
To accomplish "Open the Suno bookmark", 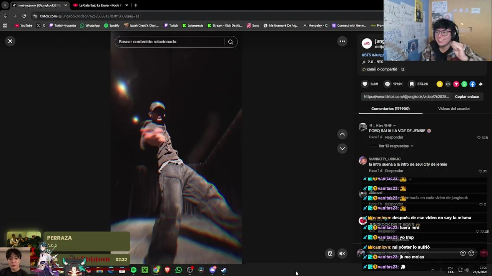I will [x=253, y=26].
